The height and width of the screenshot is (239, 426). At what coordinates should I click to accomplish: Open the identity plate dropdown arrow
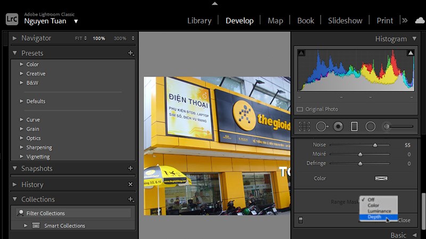76,21
